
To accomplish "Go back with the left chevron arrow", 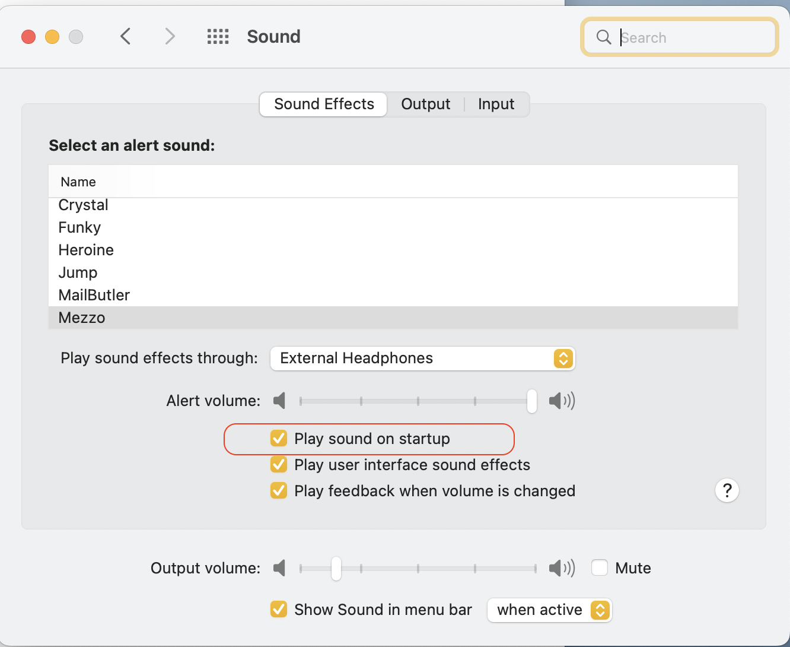I will pos(125,37).
